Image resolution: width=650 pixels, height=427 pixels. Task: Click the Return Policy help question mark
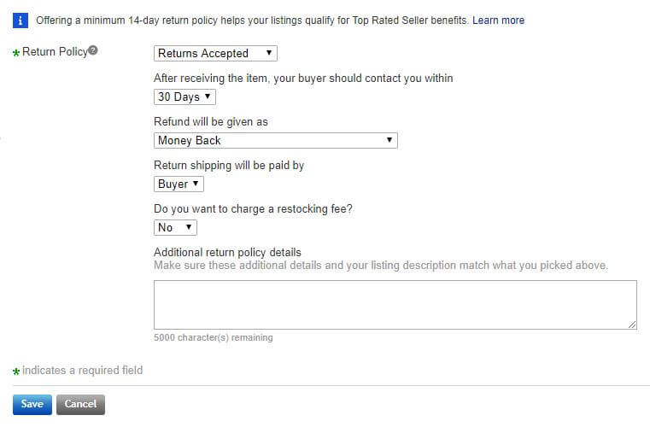tap(93, 50)
